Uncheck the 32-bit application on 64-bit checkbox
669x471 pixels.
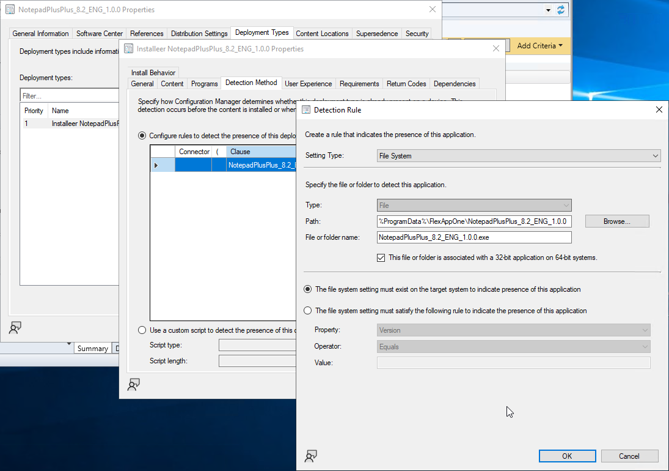point(381,258)
